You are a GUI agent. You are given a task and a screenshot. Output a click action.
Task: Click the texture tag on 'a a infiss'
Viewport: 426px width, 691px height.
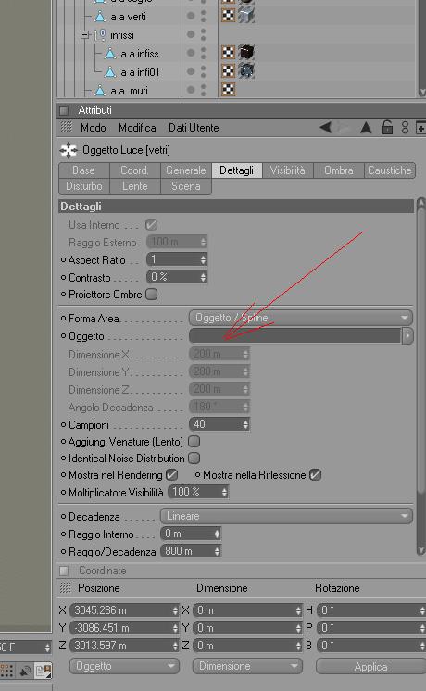228,53
